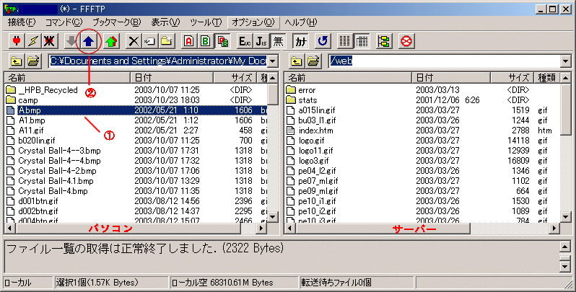Sort server files by 日付 column

451,78
